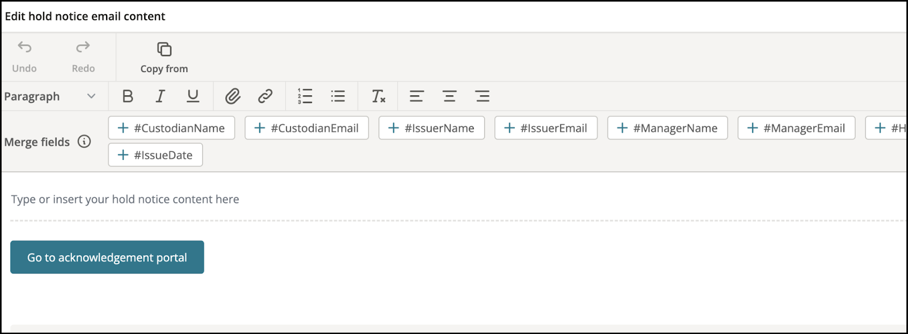This screenshot has height=334, width=908.
Task: Insert the #CustodianName merge field
Action: pyautogui.click(x=171, y=128)
